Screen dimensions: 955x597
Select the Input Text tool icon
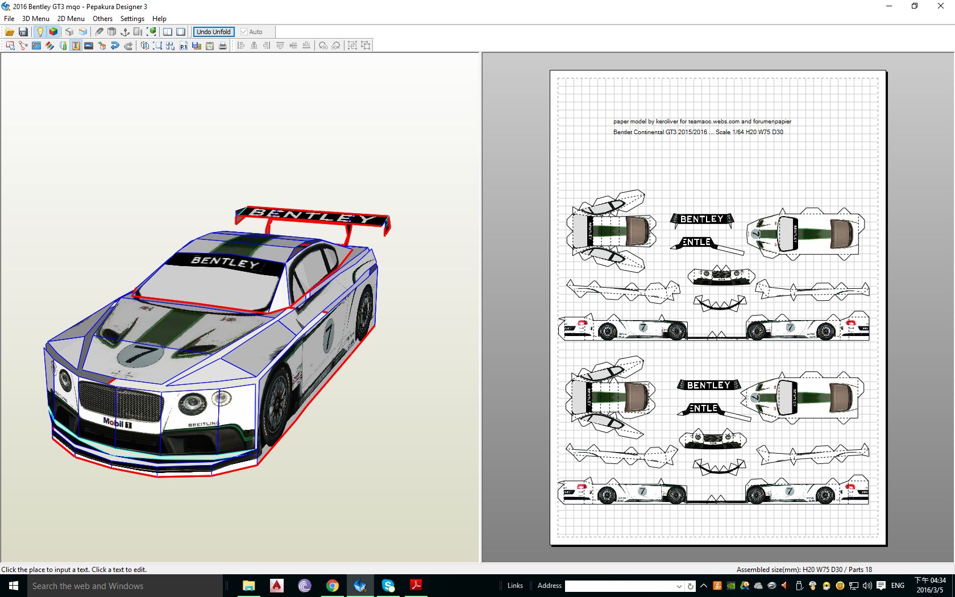coord(76,45)
